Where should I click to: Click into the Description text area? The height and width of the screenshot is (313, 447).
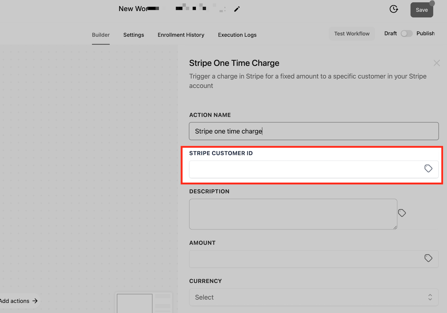293,214
